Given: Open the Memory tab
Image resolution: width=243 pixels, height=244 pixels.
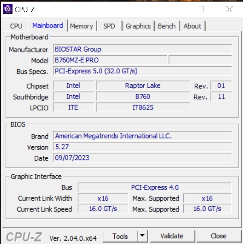Looking at the screenshot, I should point(82,26).
